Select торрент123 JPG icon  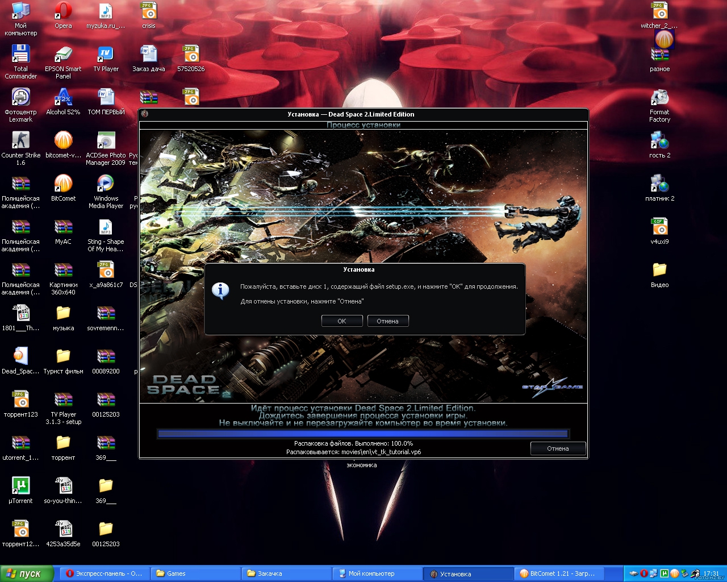tap(21, 404)
